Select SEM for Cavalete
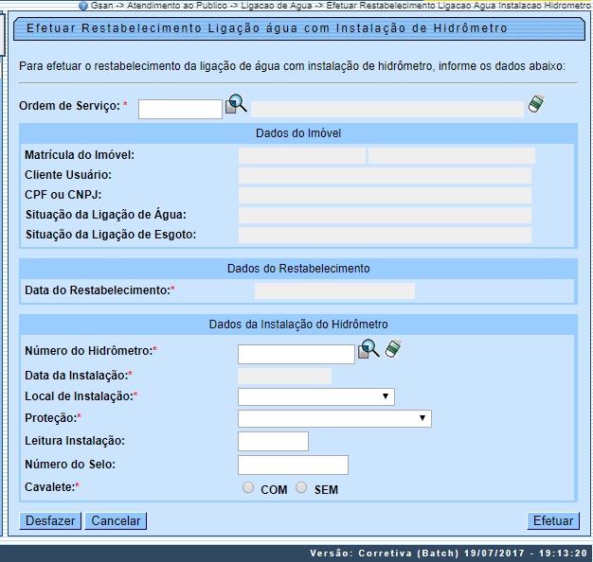This screenshot has width=593, height=562. click(301, 488)
